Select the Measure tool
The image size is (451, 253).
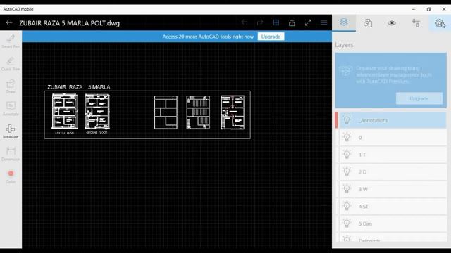pos(11,131)
